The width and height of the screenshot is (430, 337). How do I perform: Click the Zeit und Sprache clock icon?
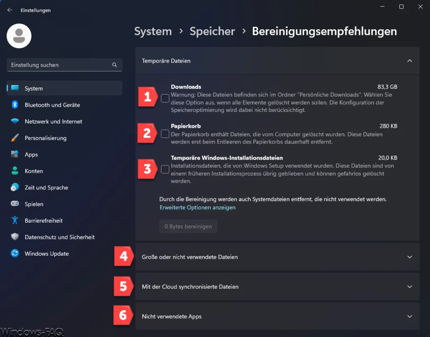coord(15,187)
